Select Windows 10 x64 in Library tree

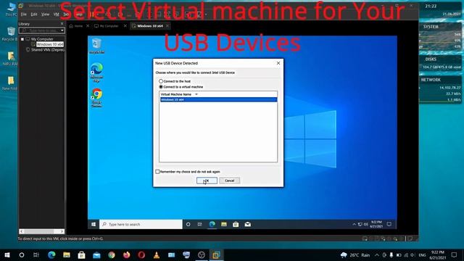point(50,44)
